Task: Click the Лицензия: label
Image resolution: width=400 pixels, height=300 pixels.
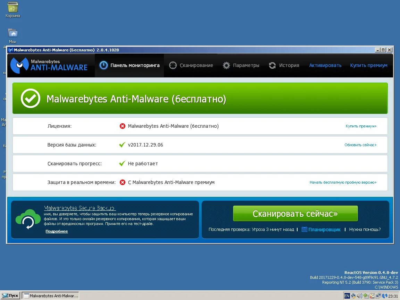Action: coord(59,126)
